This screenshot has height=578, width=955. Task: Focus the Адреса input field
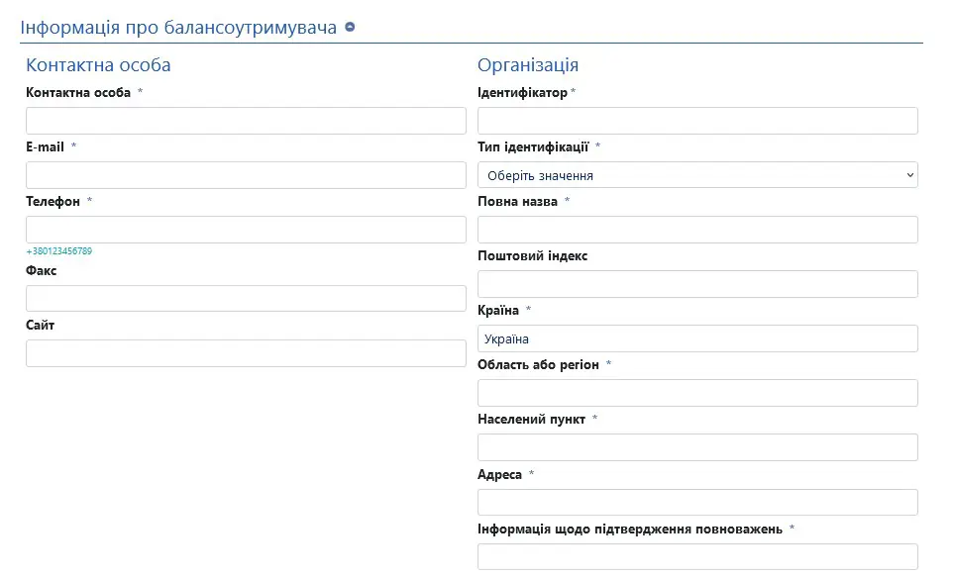pyautogui.click(x=697, y=502)
